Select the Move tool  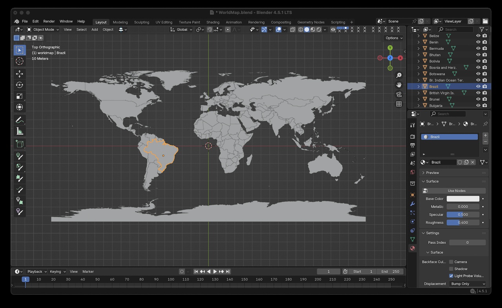tap(20, 74)
